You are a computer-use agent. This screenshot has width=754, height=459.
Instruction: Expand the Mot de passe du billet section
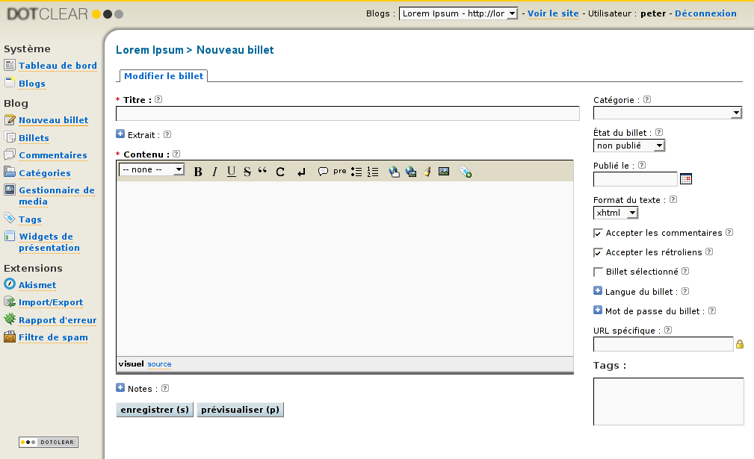coord(598,310)
